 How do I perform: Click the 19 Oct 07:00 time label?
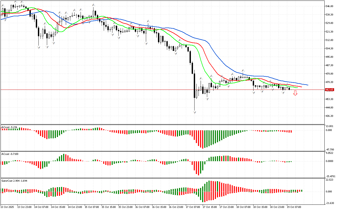point(294,207)
